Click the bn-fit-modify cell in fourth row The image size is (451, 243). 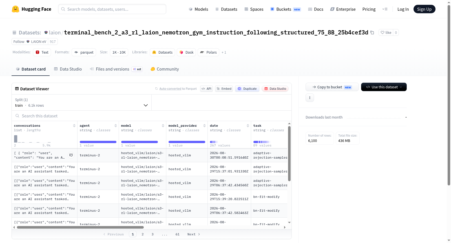tap(266, 197)
